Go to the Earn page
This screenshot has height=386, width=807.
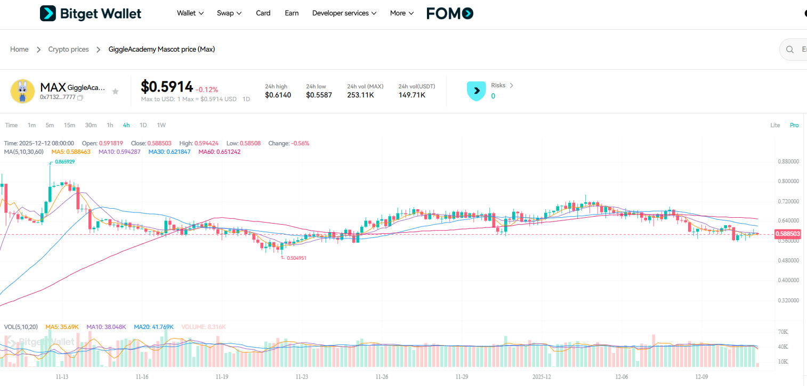point(292,13)
